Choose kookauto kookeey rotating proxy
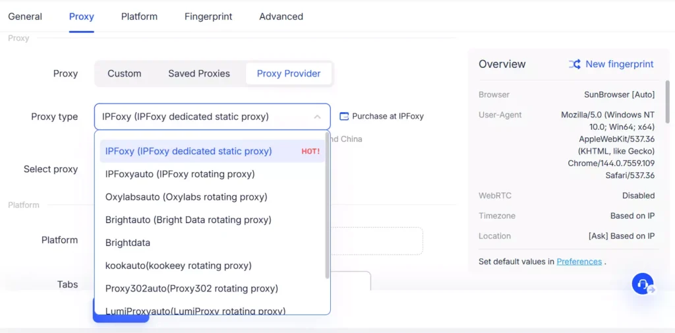The image size is (675, 333). (x=179, y=266)
